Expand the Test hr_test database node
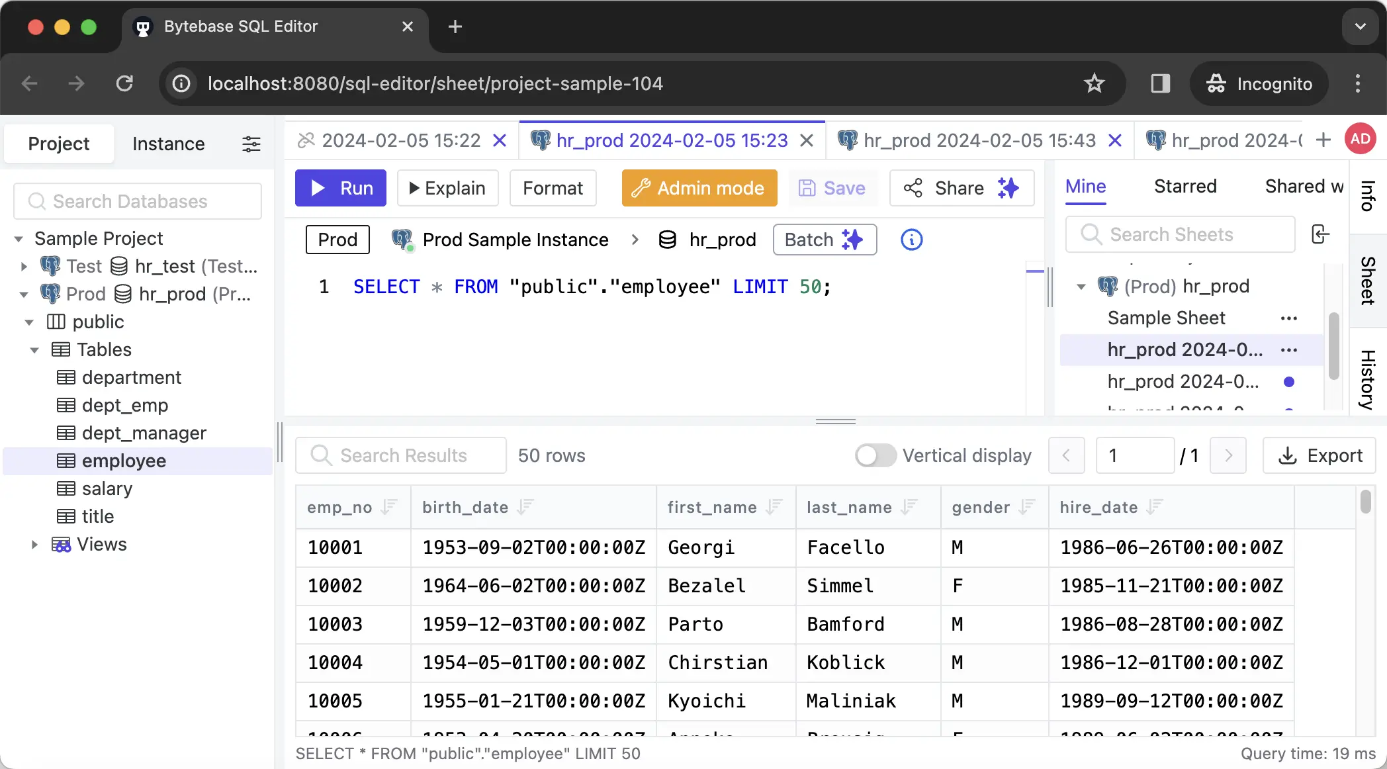The height and width of the screenshot is (769, 1387). coord(24,267)
